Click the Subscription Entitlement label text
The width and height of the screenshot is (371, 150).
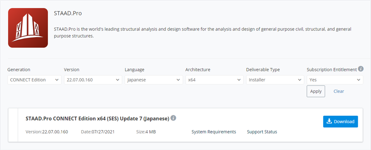(332, 70)
